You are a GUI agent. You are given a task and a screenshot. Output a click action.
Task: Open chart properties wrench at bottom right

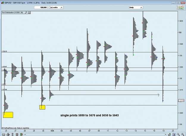(169, 134)
